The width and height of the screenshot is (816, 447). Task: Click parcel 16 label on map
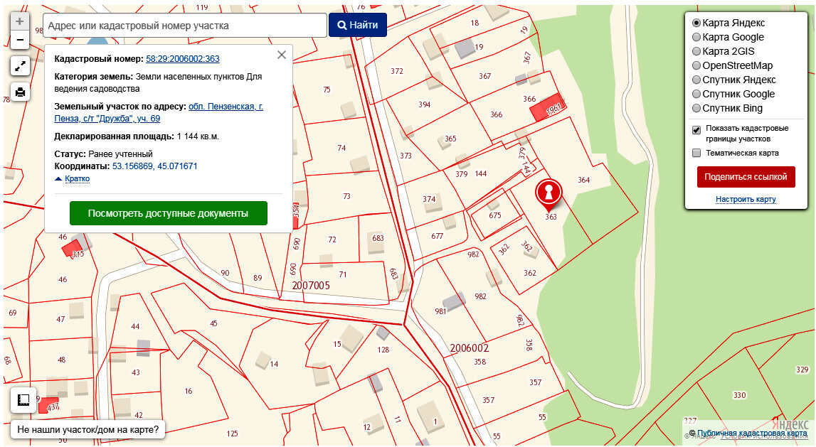pos(189,391)
